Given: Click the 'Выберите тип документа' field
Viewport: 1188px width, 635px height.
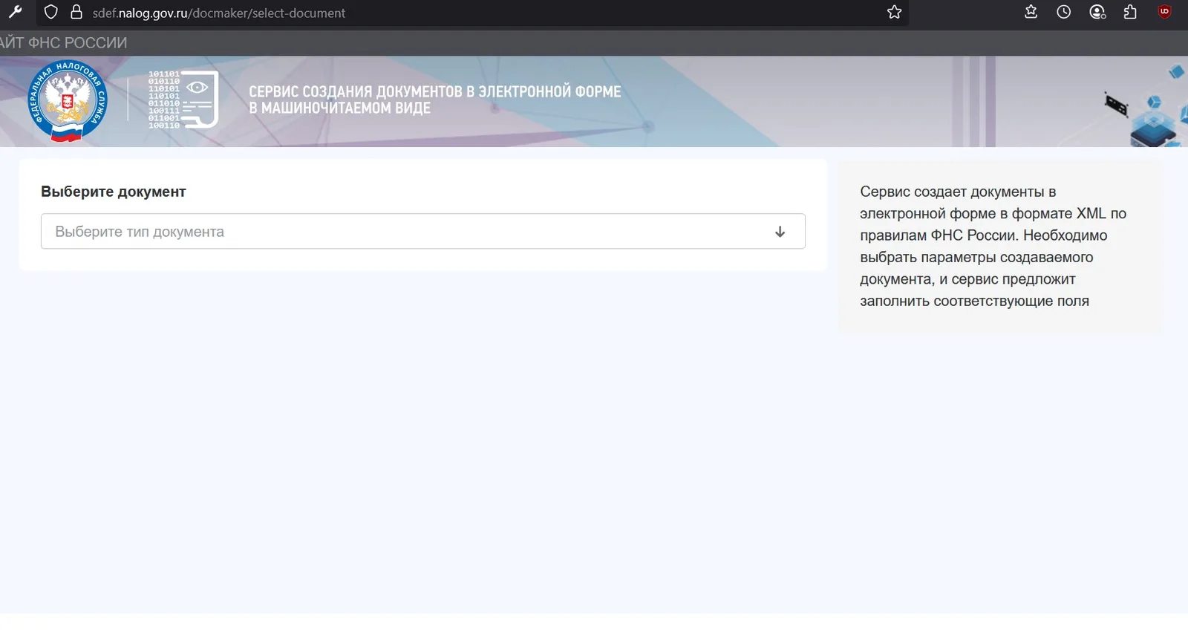Looking at the screenshot, I should [423, 232].
